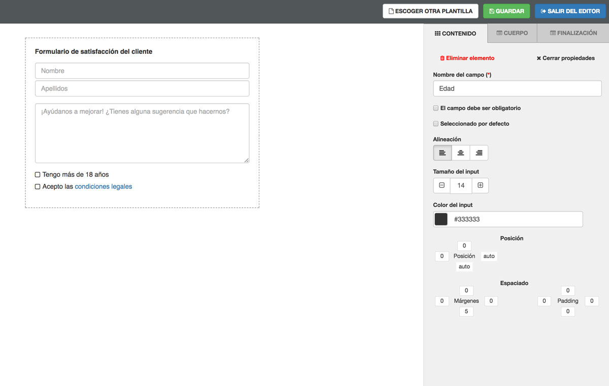Toggle 'Seleccionado por defecto' checkbox
This screenshot has height=386, width=609.
436,123
